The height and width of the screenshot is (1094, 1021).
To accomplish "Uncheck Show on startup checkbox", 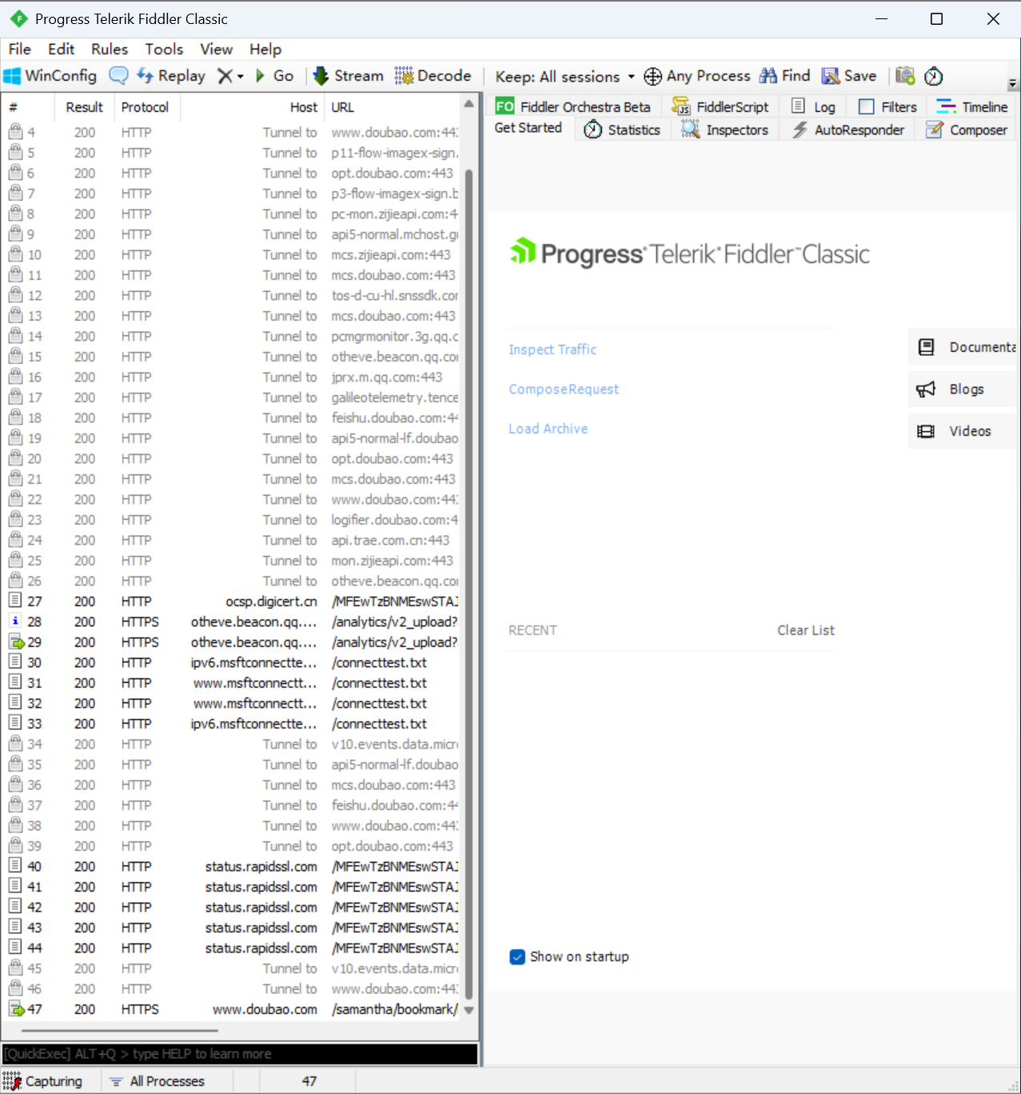I will pyautogui.click(x=517, y=956).
